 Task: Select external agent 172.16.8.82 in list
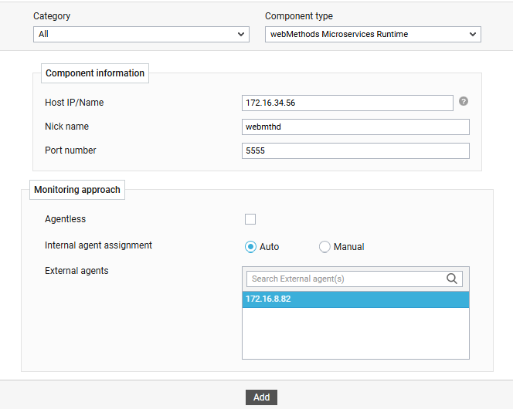click(x=355, y=299)
